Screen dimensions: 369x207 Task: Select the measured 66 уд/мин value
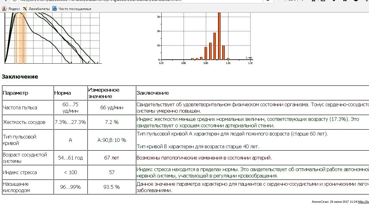click(112, 107)
